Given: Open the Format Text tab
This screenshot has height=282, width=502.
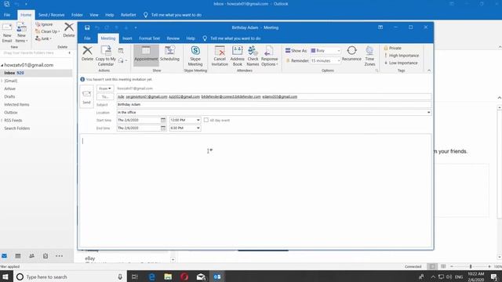Looking at the screenshot, I should [x=149, y=38].
